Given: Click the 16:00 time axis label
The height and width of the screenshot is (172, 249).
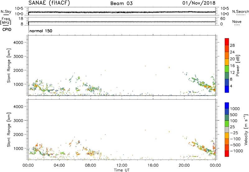Looking at the screenshot, I should point(153,165).
